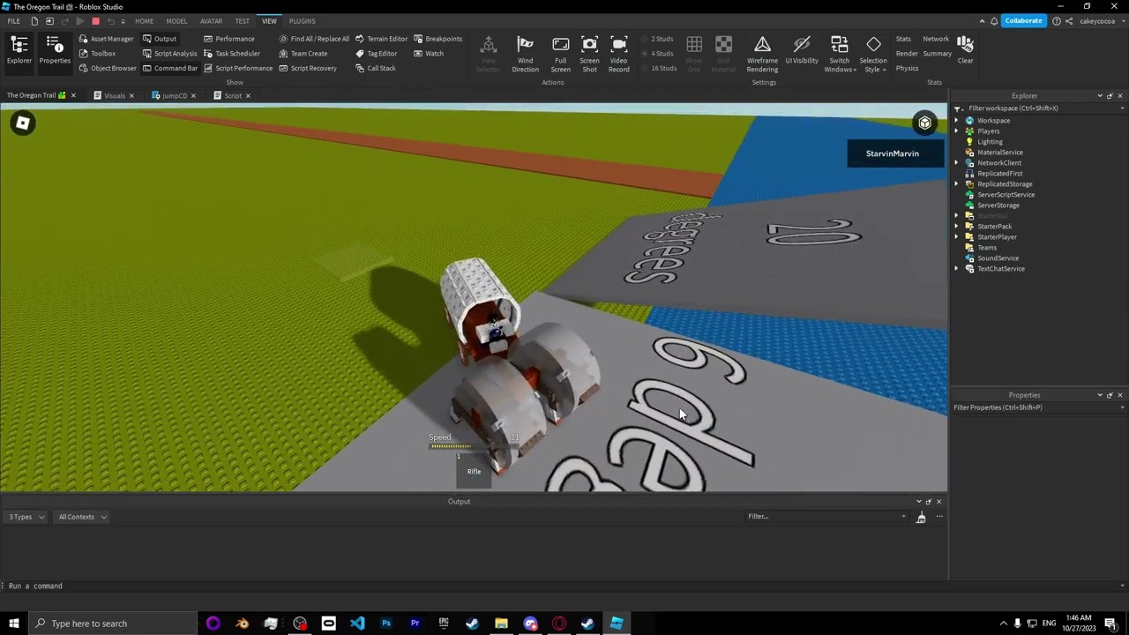Open Find All / Replace All

(x=314, y=39)
